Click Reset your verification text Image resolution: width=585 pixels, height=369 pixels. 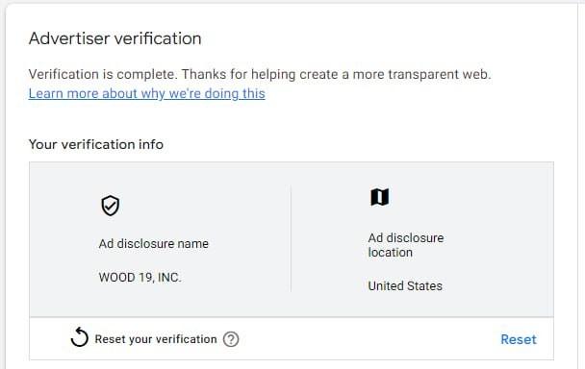pos(156,339)
